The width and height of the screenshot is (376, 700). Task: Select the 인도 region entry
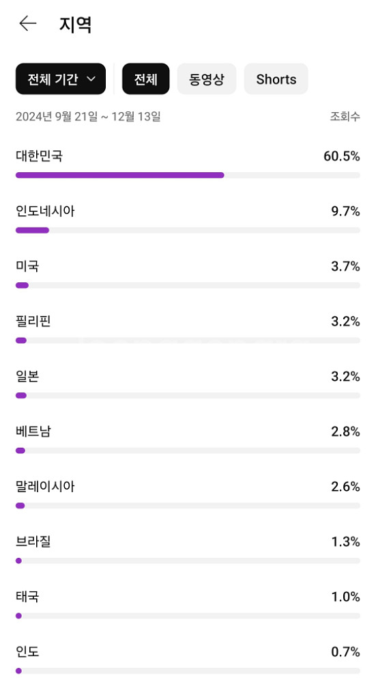pyautogui.click(x=188, y=660)
